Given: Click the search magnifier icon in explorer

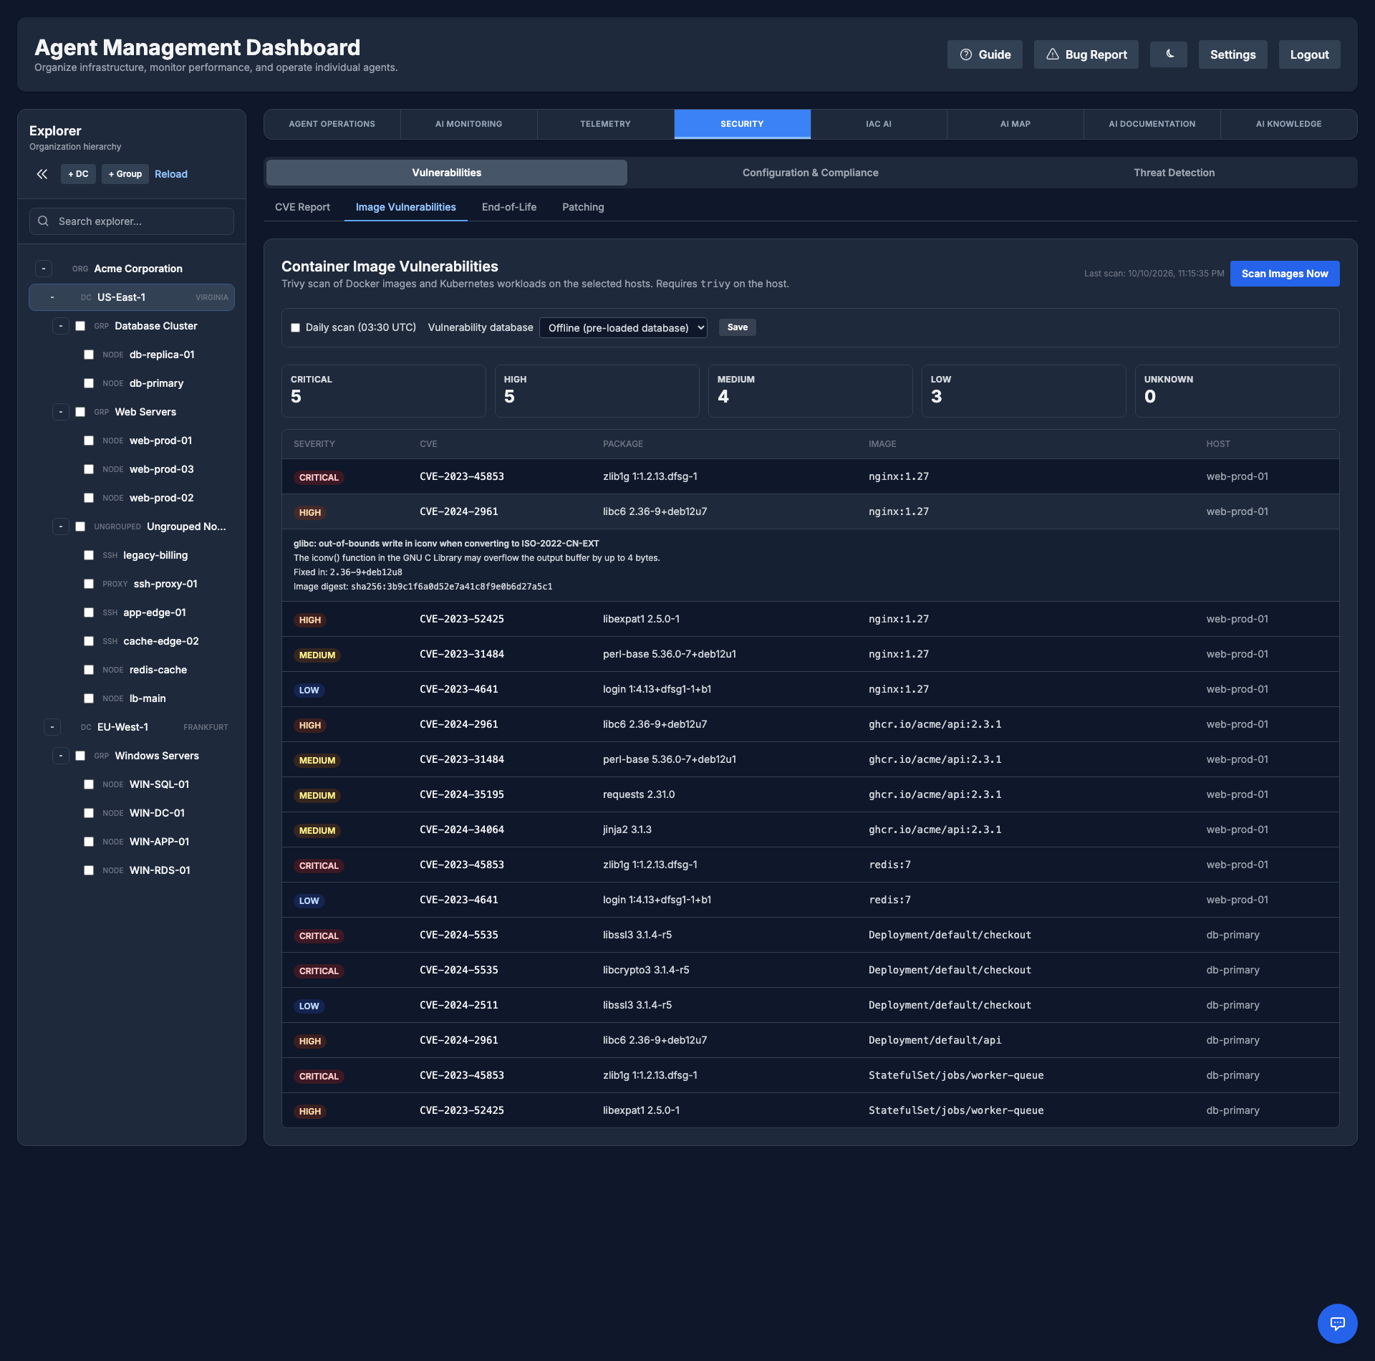Looking at the screenshot, I should click(x=43, y=221).
